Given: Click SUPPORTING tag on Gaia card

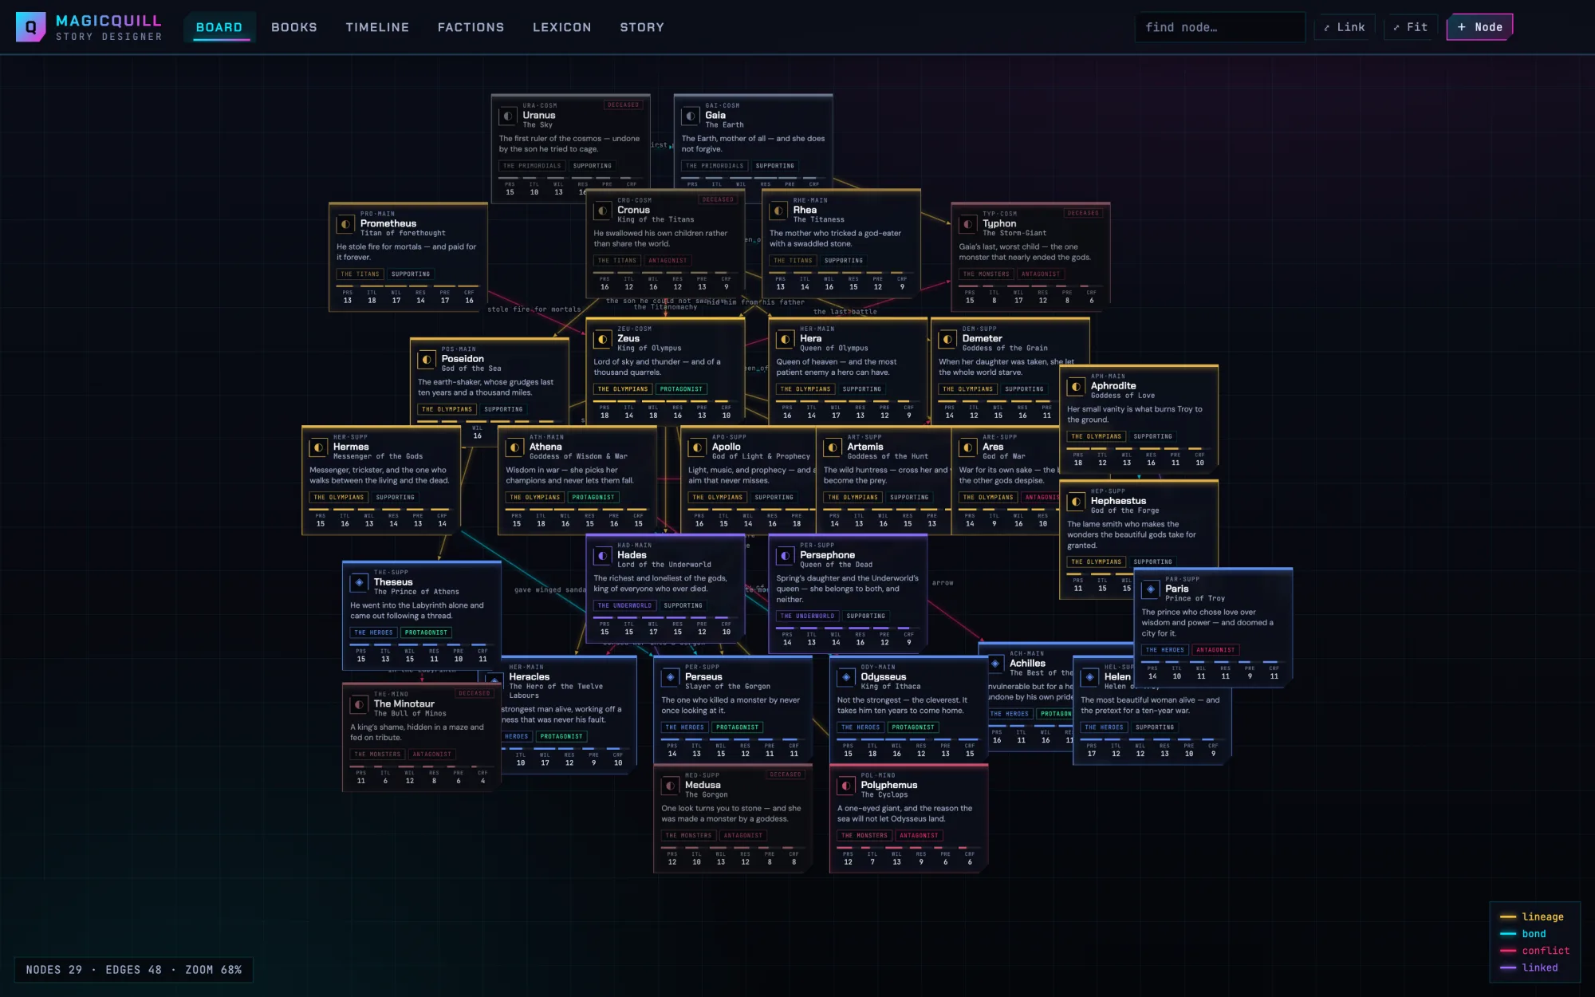Looking at the screenshot, I should point(774,166).
